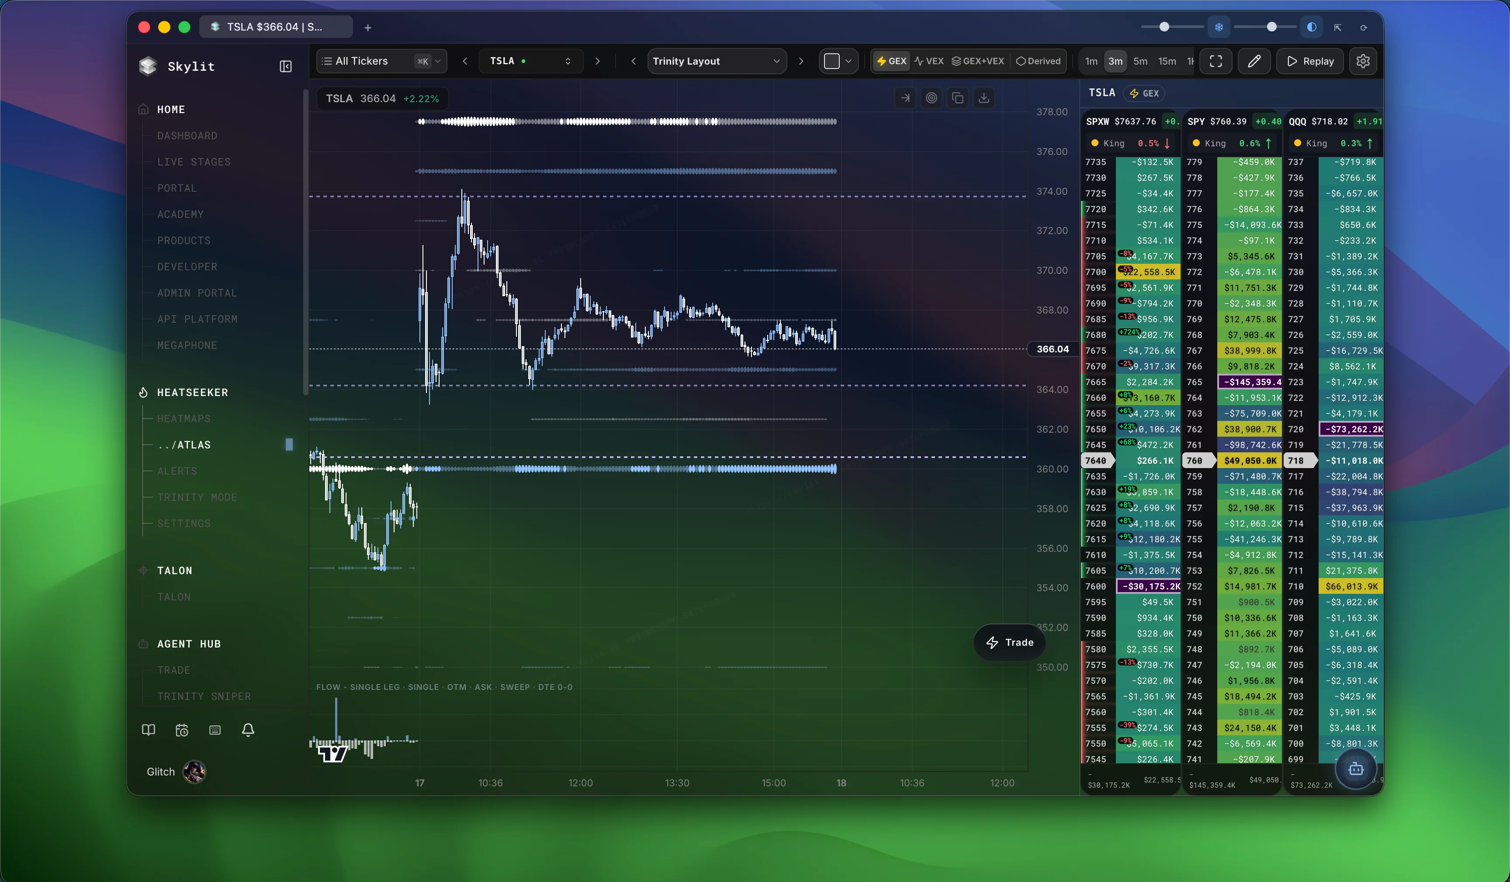
Task: Click the HOME house icon in sidebar
Action: click(x=143, y=109)
